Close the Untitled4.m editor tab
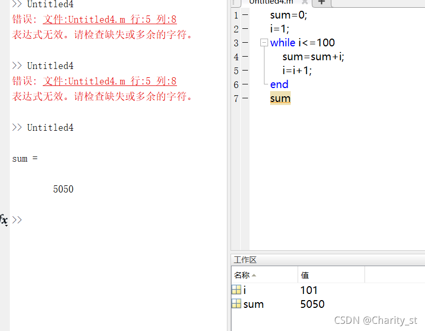 [305, 2]
